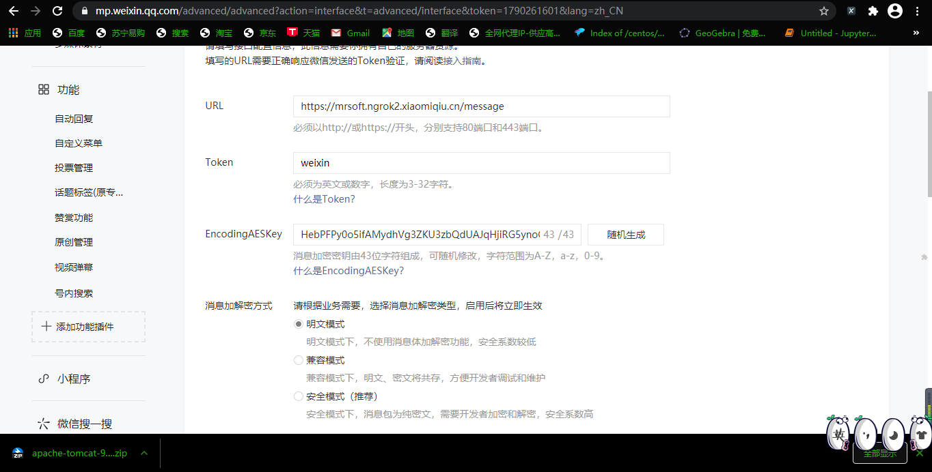The image size is (932, 472).
Task: Open the 什么是EncodingAESKey? link
Action: tap(348, 271)
